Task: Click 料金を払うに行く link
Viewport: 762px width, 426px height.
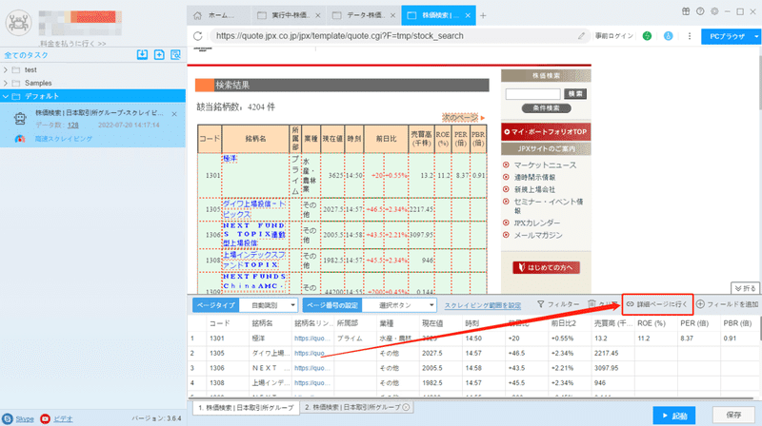Action: pos(73,44)
